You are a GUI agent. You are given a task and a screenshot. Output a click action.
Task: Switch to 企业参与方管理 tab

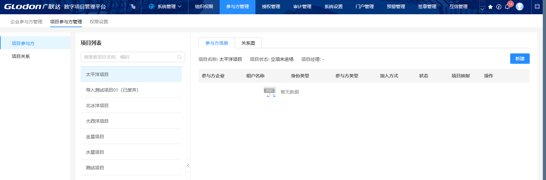tap(26, 22)
